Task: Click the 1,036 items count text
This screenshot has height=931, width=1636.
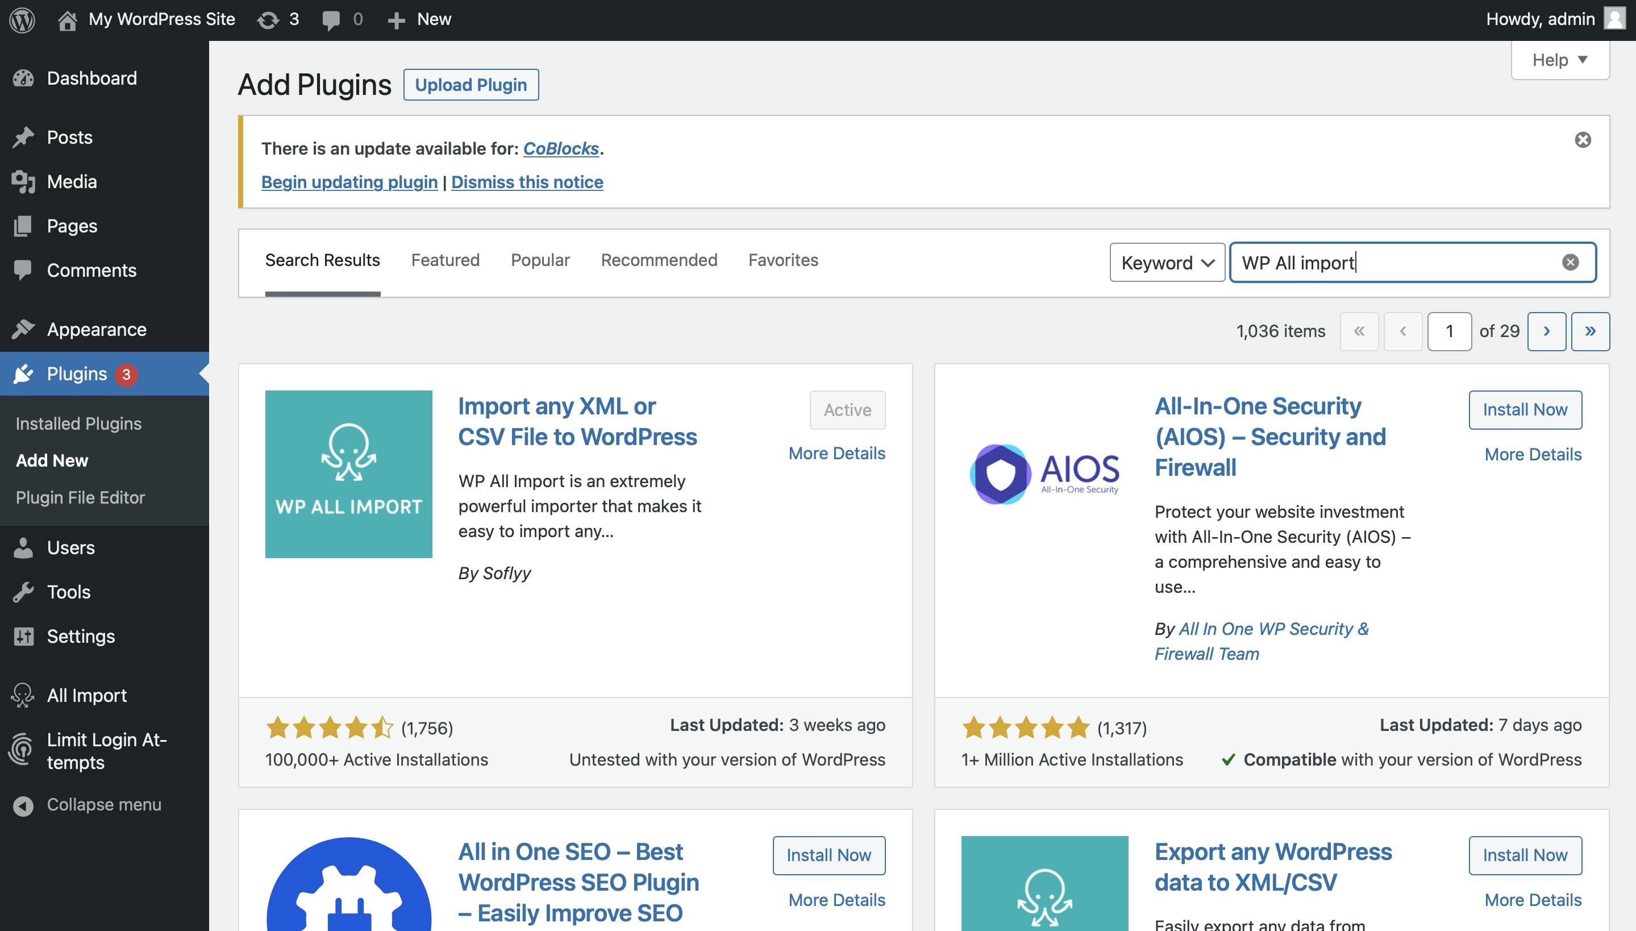Action: [x=1280, y=331]
